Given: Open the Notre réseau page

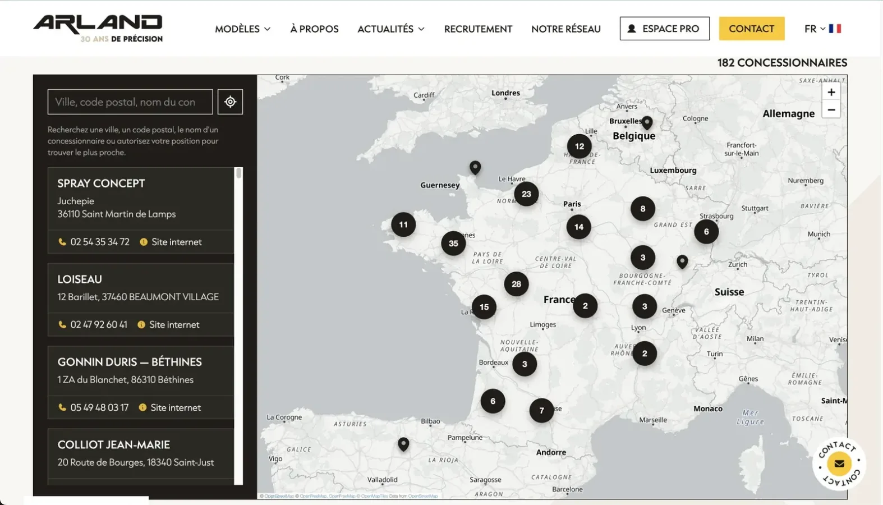Looking at the screenshot, I should [x=565, y=29].
